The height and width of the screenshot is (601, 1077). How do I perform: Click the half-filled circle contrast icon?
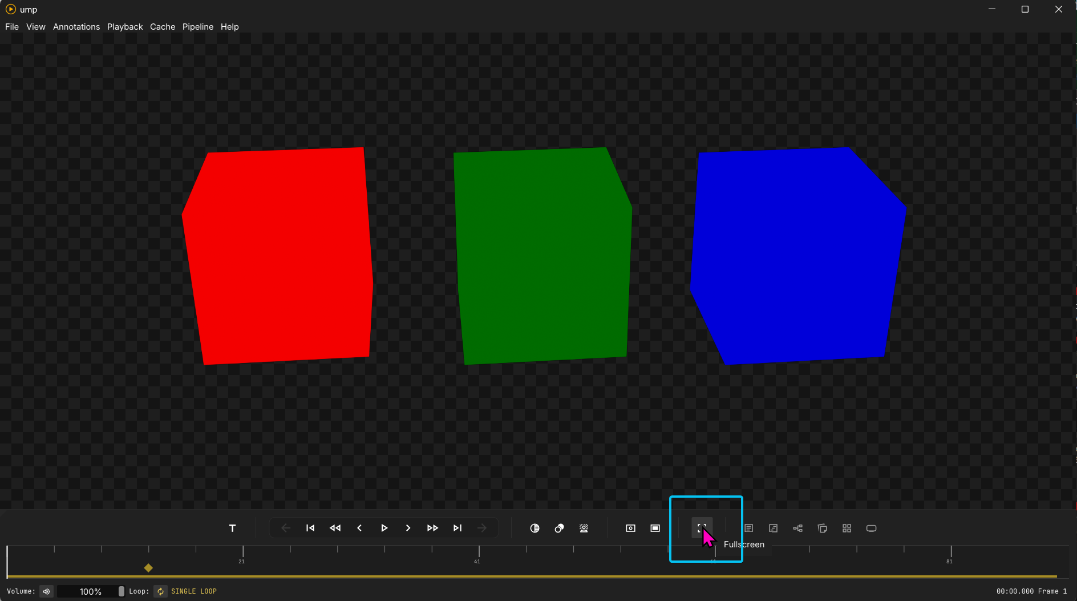click(535, 529)
